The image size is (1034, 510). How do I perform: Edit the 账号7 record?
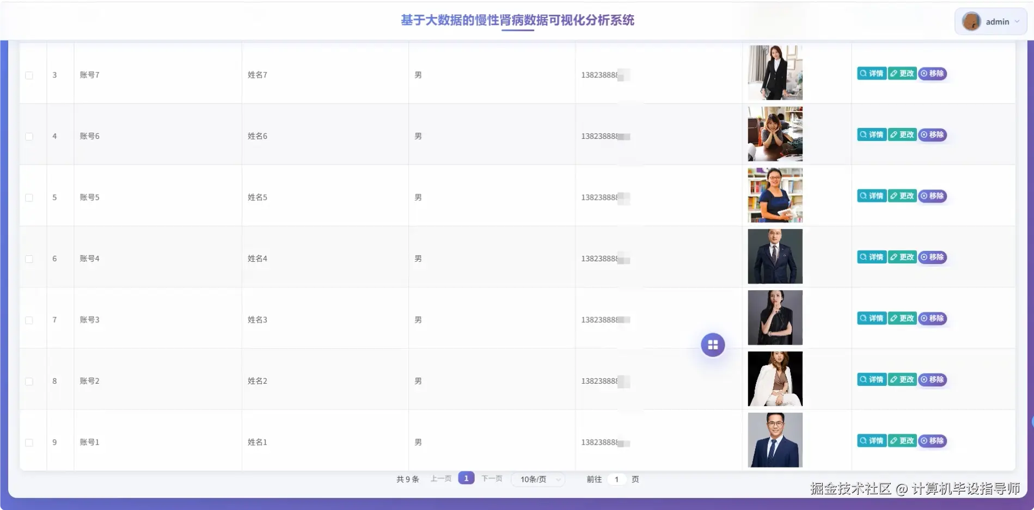(902, 73)
